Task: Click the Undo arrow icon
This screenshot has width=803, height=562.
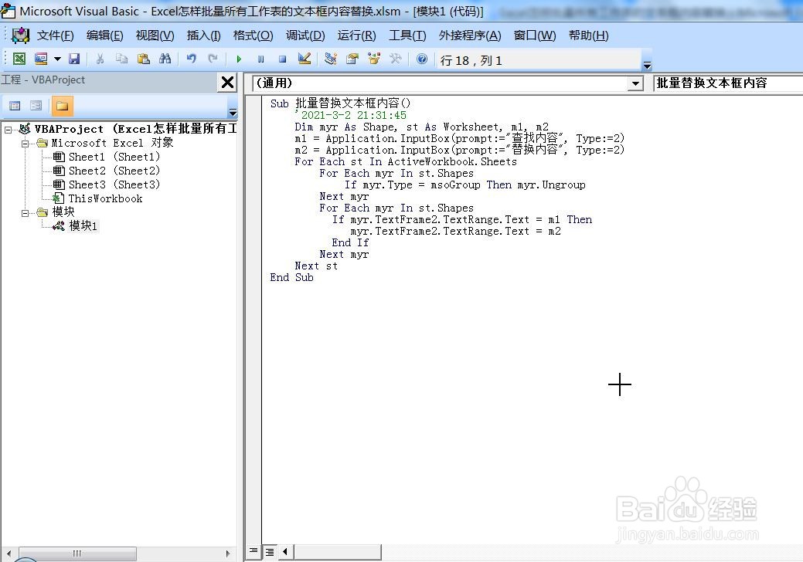Action: click(x=191, y=59)
